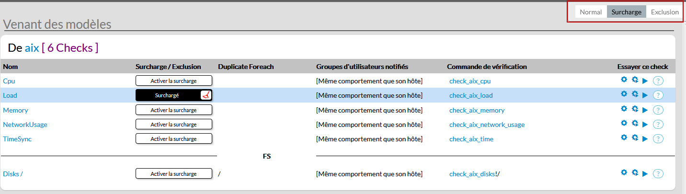Click the play arrow in the Cpu row
Screen dimensions: 686x194
click(x=645, y=81)
